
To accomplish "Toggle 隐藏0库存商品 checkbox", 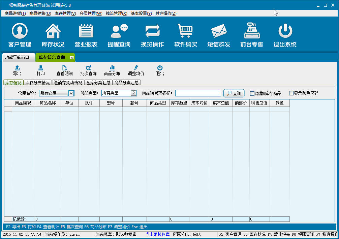I will (x=252, y=93).
